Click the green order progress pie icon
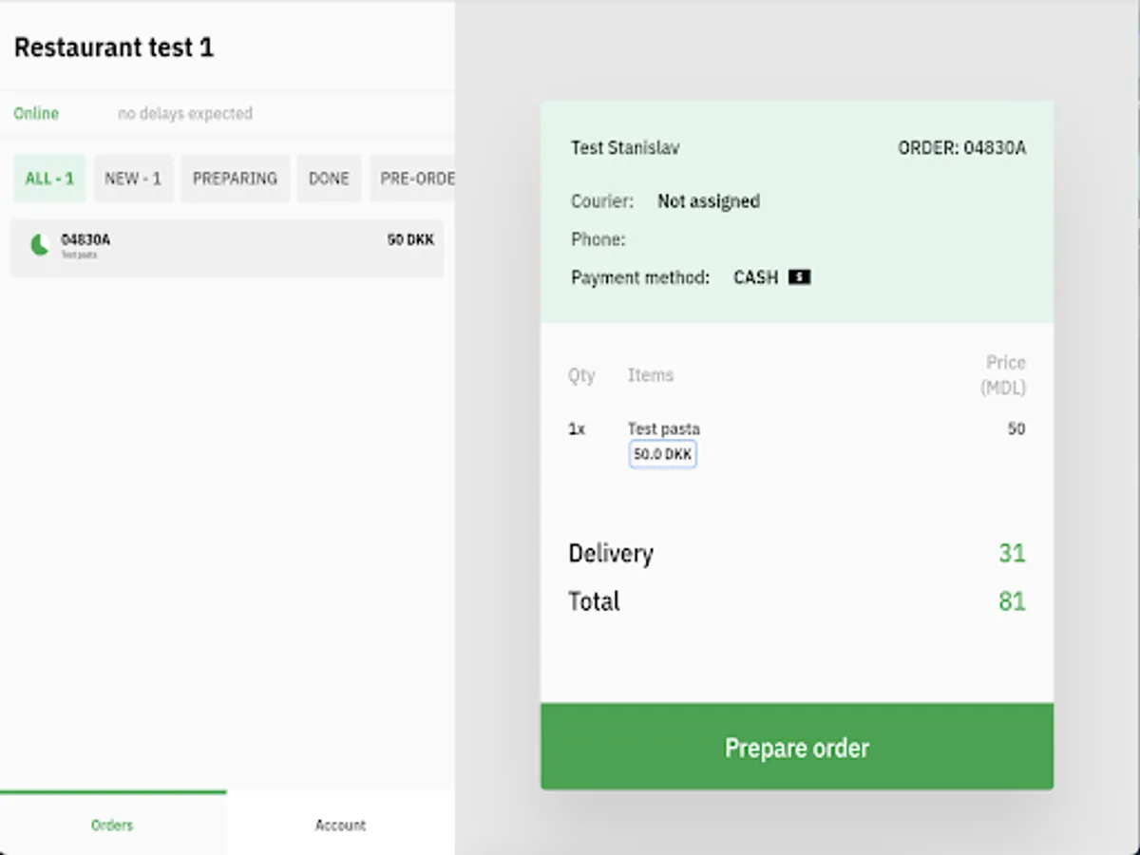 click(40, 245)
